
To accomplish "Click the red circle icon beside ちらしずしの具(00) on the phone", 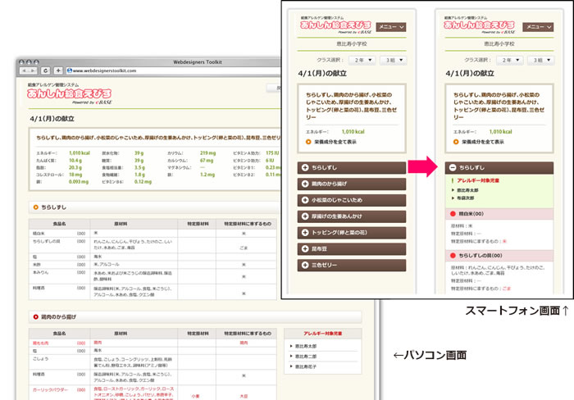I will coord(453,256).
